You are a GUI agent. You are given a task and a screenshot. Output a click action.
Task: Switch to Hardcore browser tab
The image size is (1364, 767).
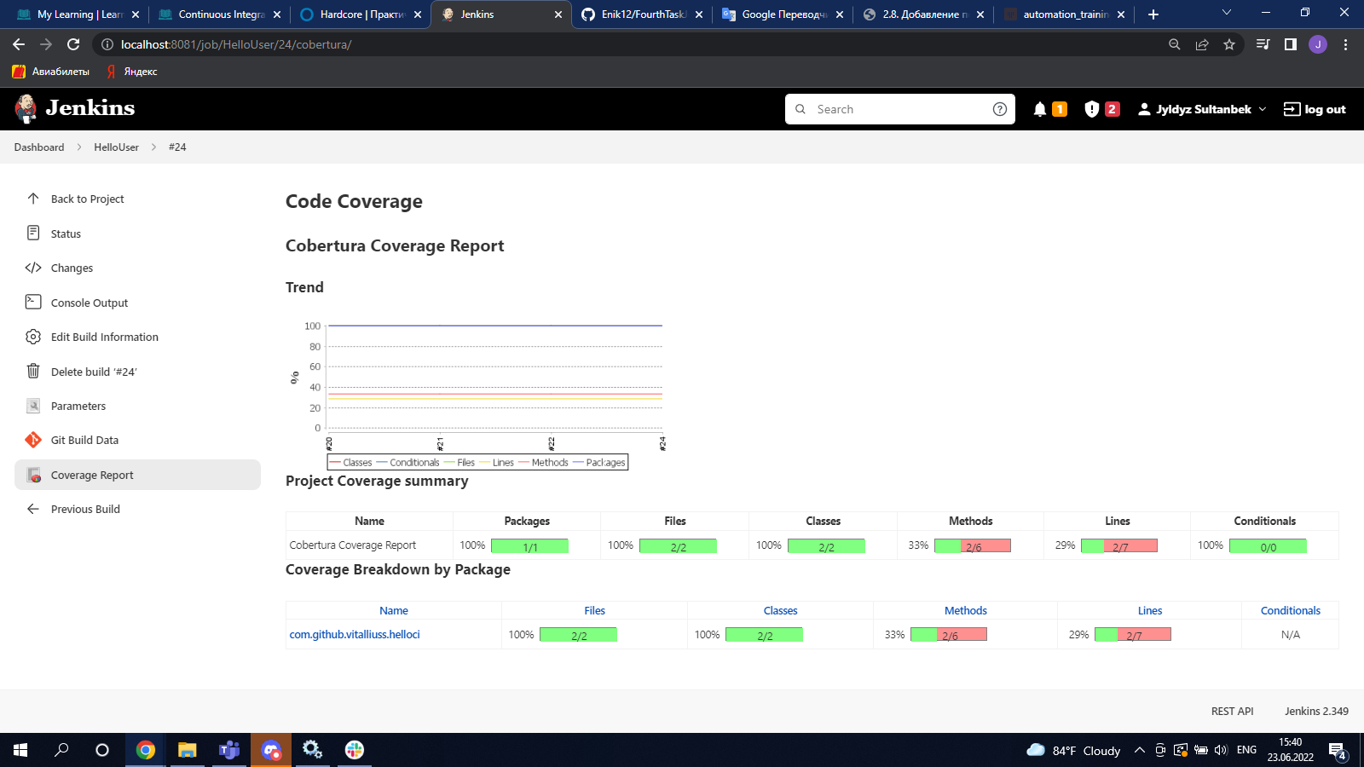point(361,14)
